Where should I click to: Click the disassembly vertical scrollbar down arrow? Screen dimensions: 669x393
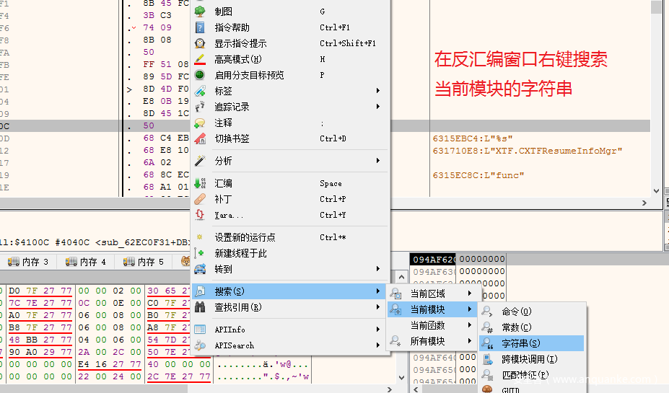coord(656,191)
